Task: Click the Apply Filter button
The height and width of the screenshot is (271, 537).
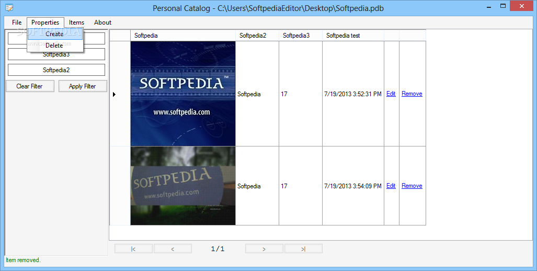Action: (83, 86)
